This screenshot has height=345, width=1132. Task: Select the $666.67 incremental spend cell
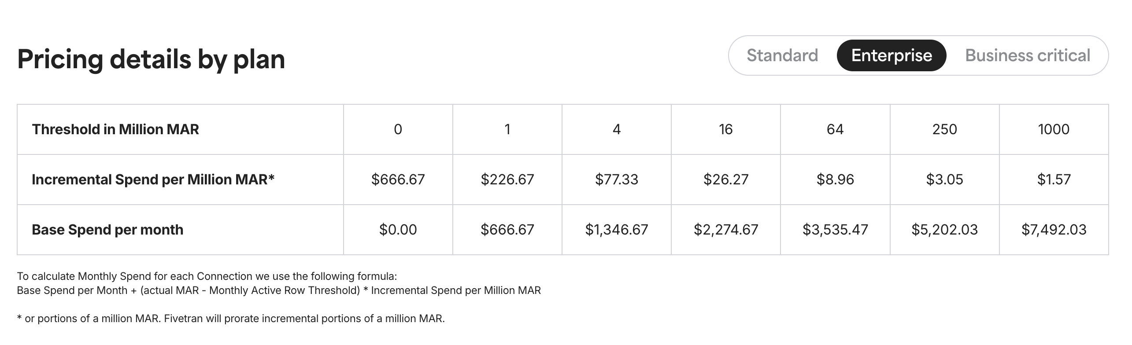pos(397,180)
